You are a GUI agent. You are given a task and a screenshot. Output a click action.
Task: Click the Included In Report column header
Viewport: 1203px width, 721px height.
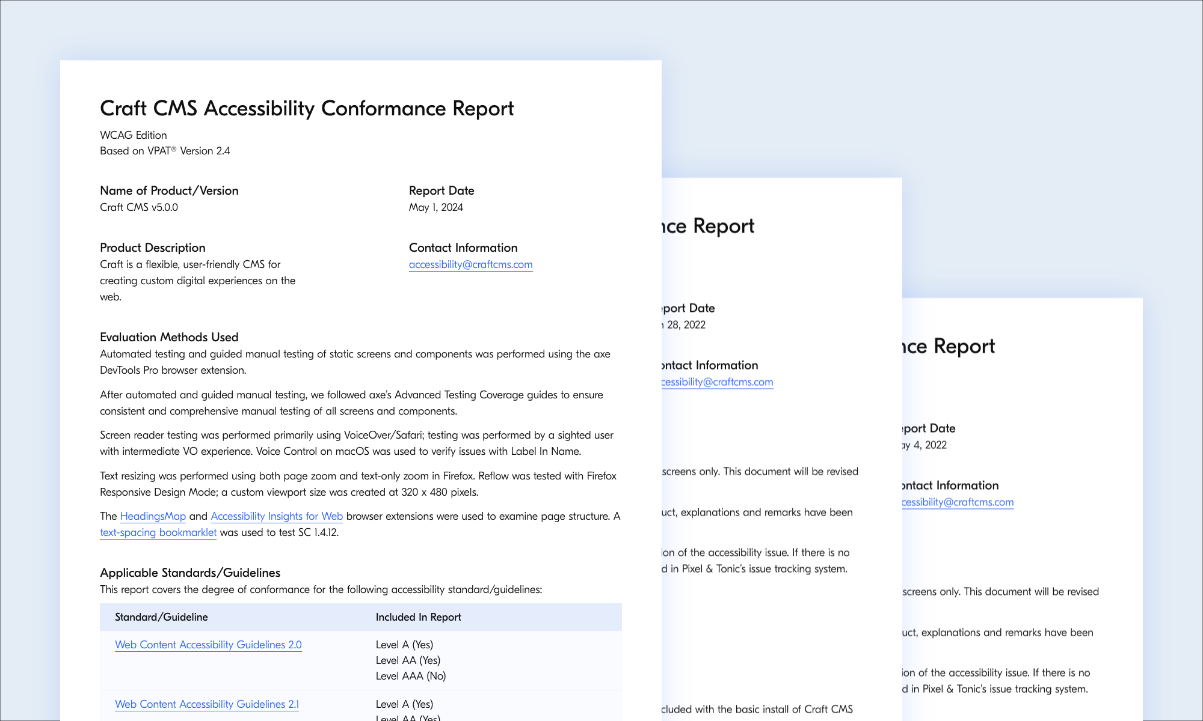(x=418, y=617)
